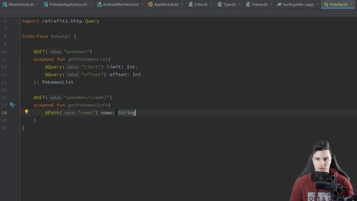This screenshot has width=357, height=201.
Task: Click the "limit" query string literal
Action: click(91, 67)
